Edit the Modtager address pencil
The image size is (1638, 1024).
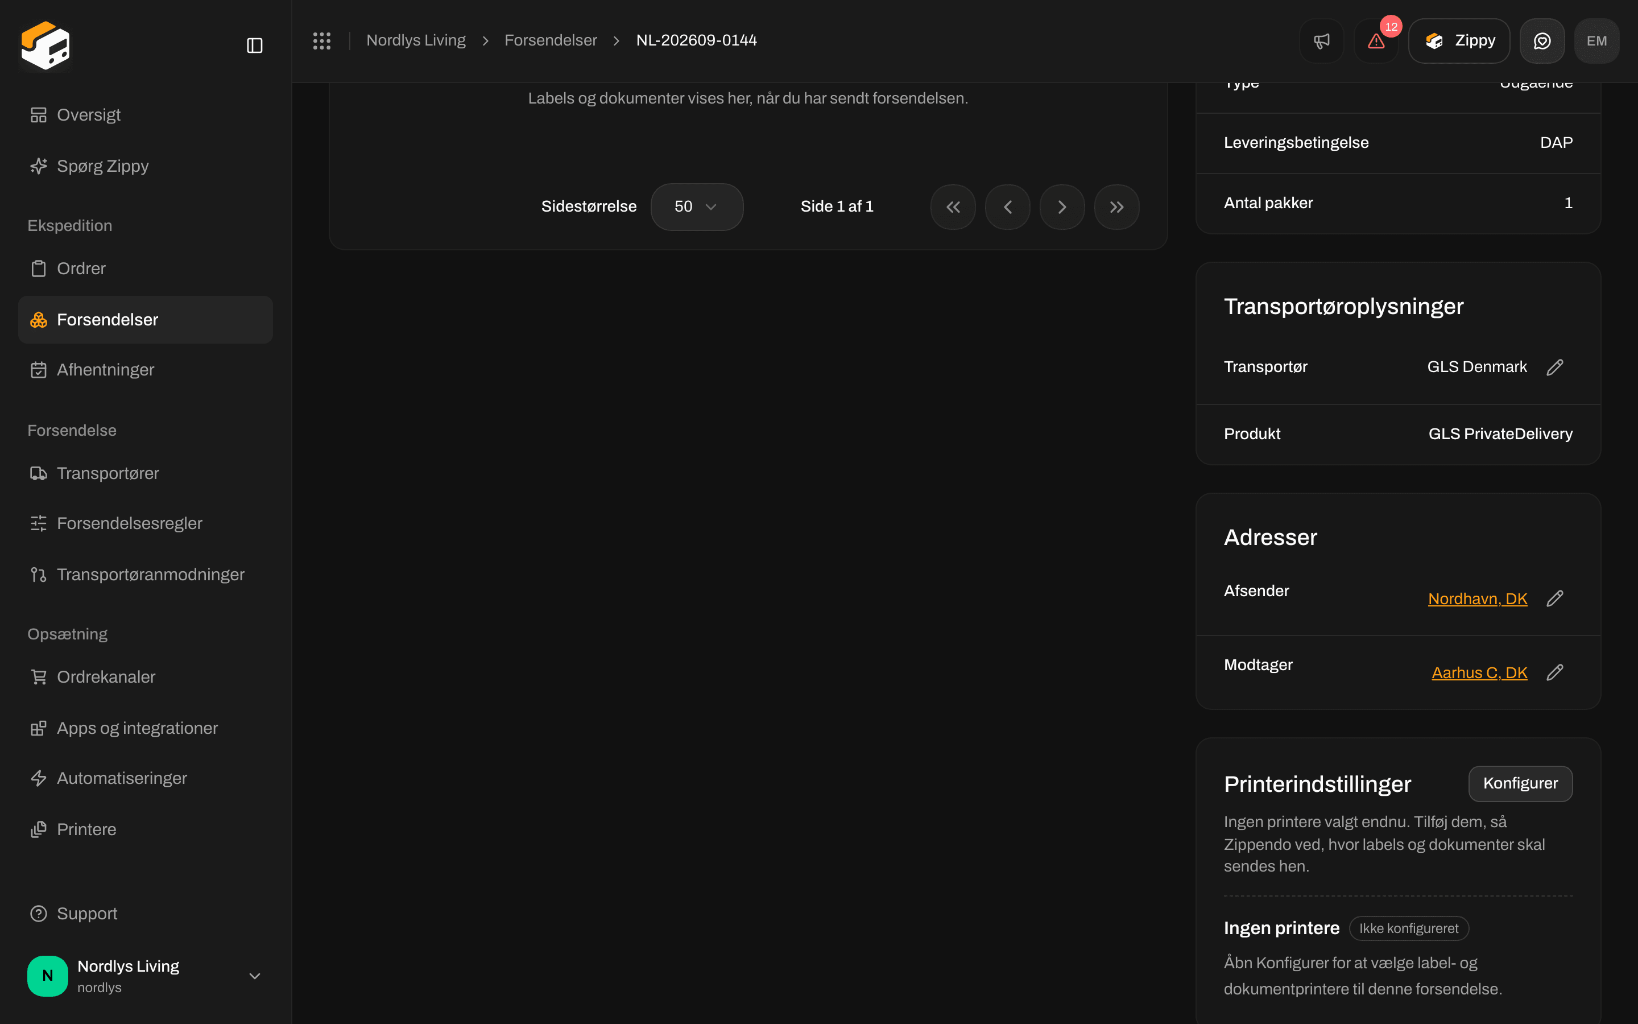click(x=1555, y=672)
